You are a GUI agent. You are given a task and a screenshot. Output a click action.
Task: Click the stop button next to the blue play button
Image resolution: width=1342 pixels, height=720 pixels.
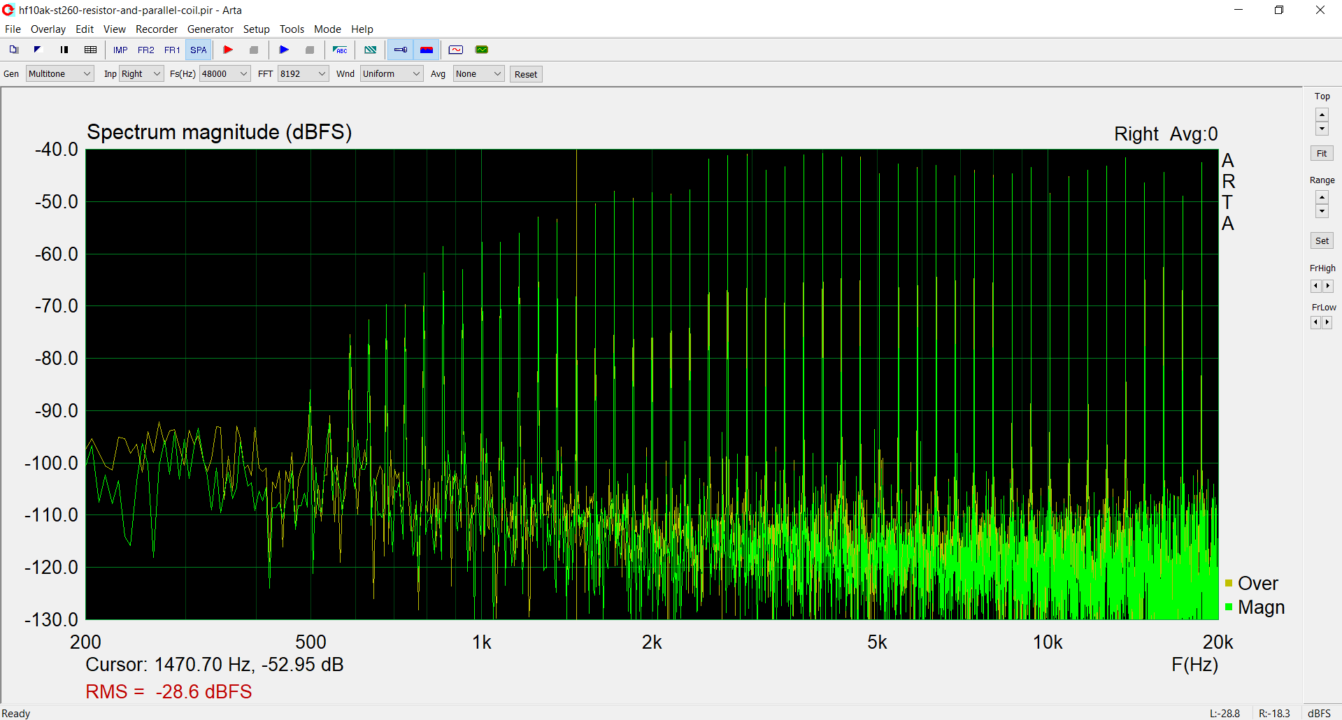tap(310, 50)
